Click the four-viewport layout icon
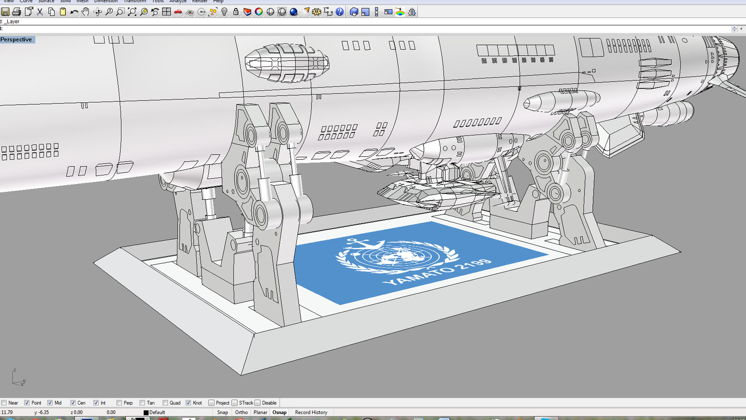Screen dimensions: 746x420 pyautogui.click(x=167, y=12)
